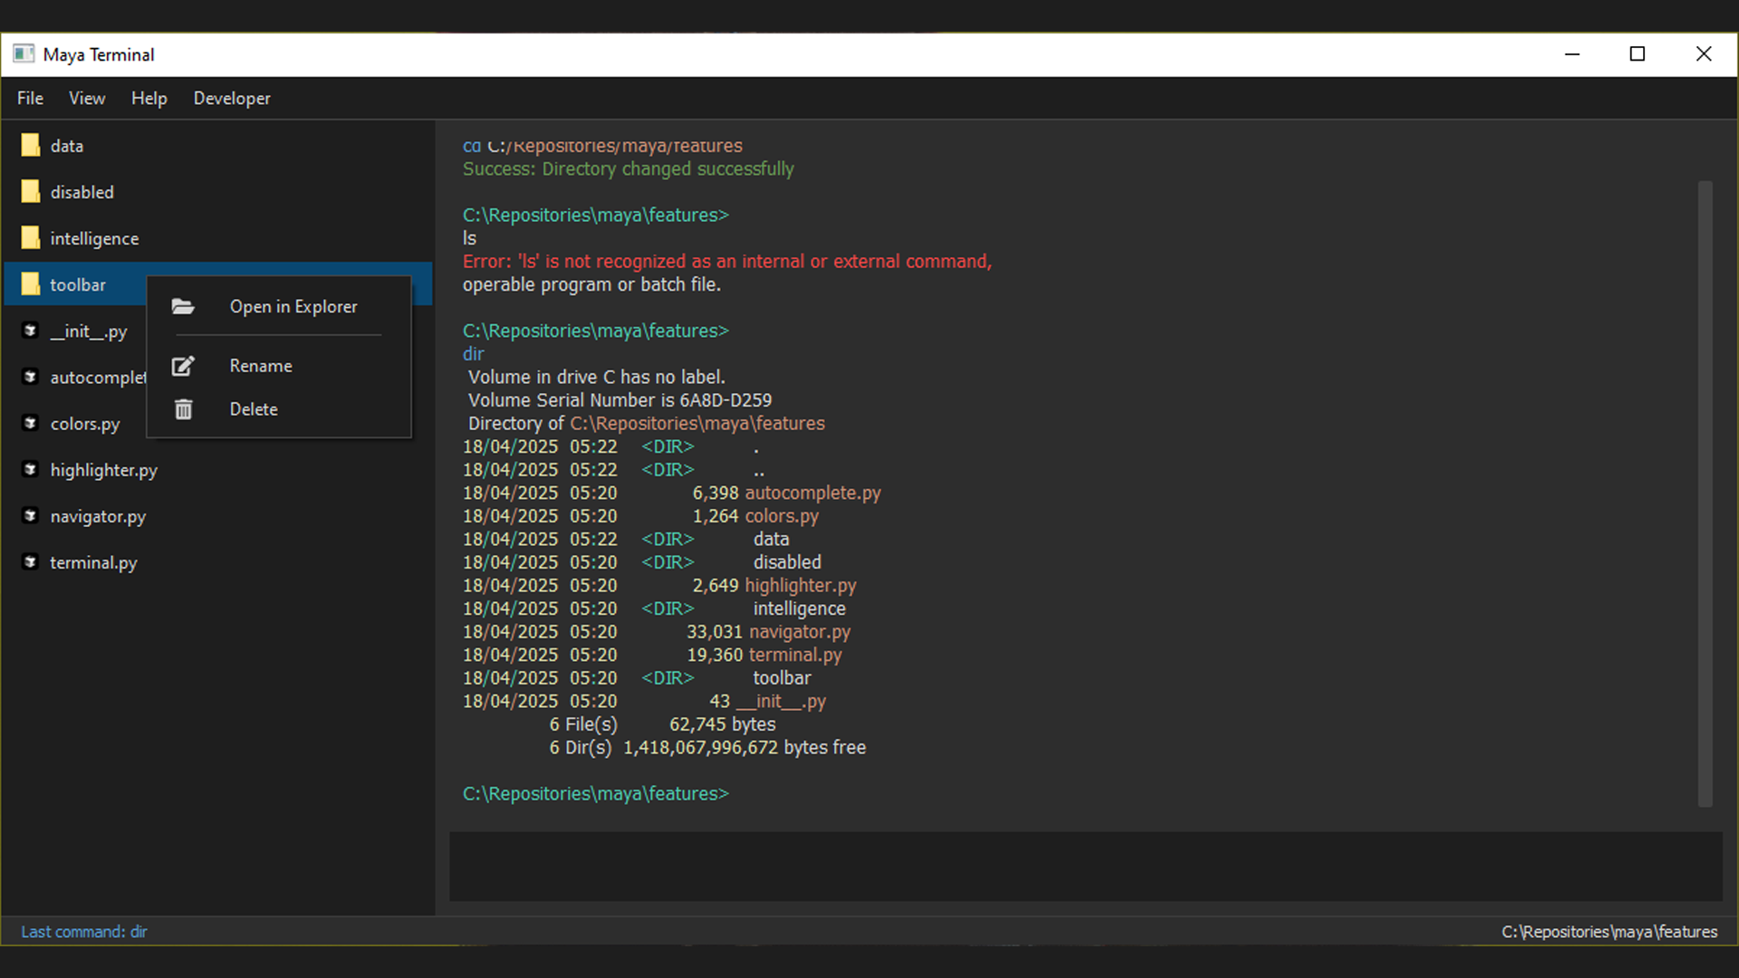
Task: Minimize the Maya Terminal window
Action: (x=1572, y=54)
